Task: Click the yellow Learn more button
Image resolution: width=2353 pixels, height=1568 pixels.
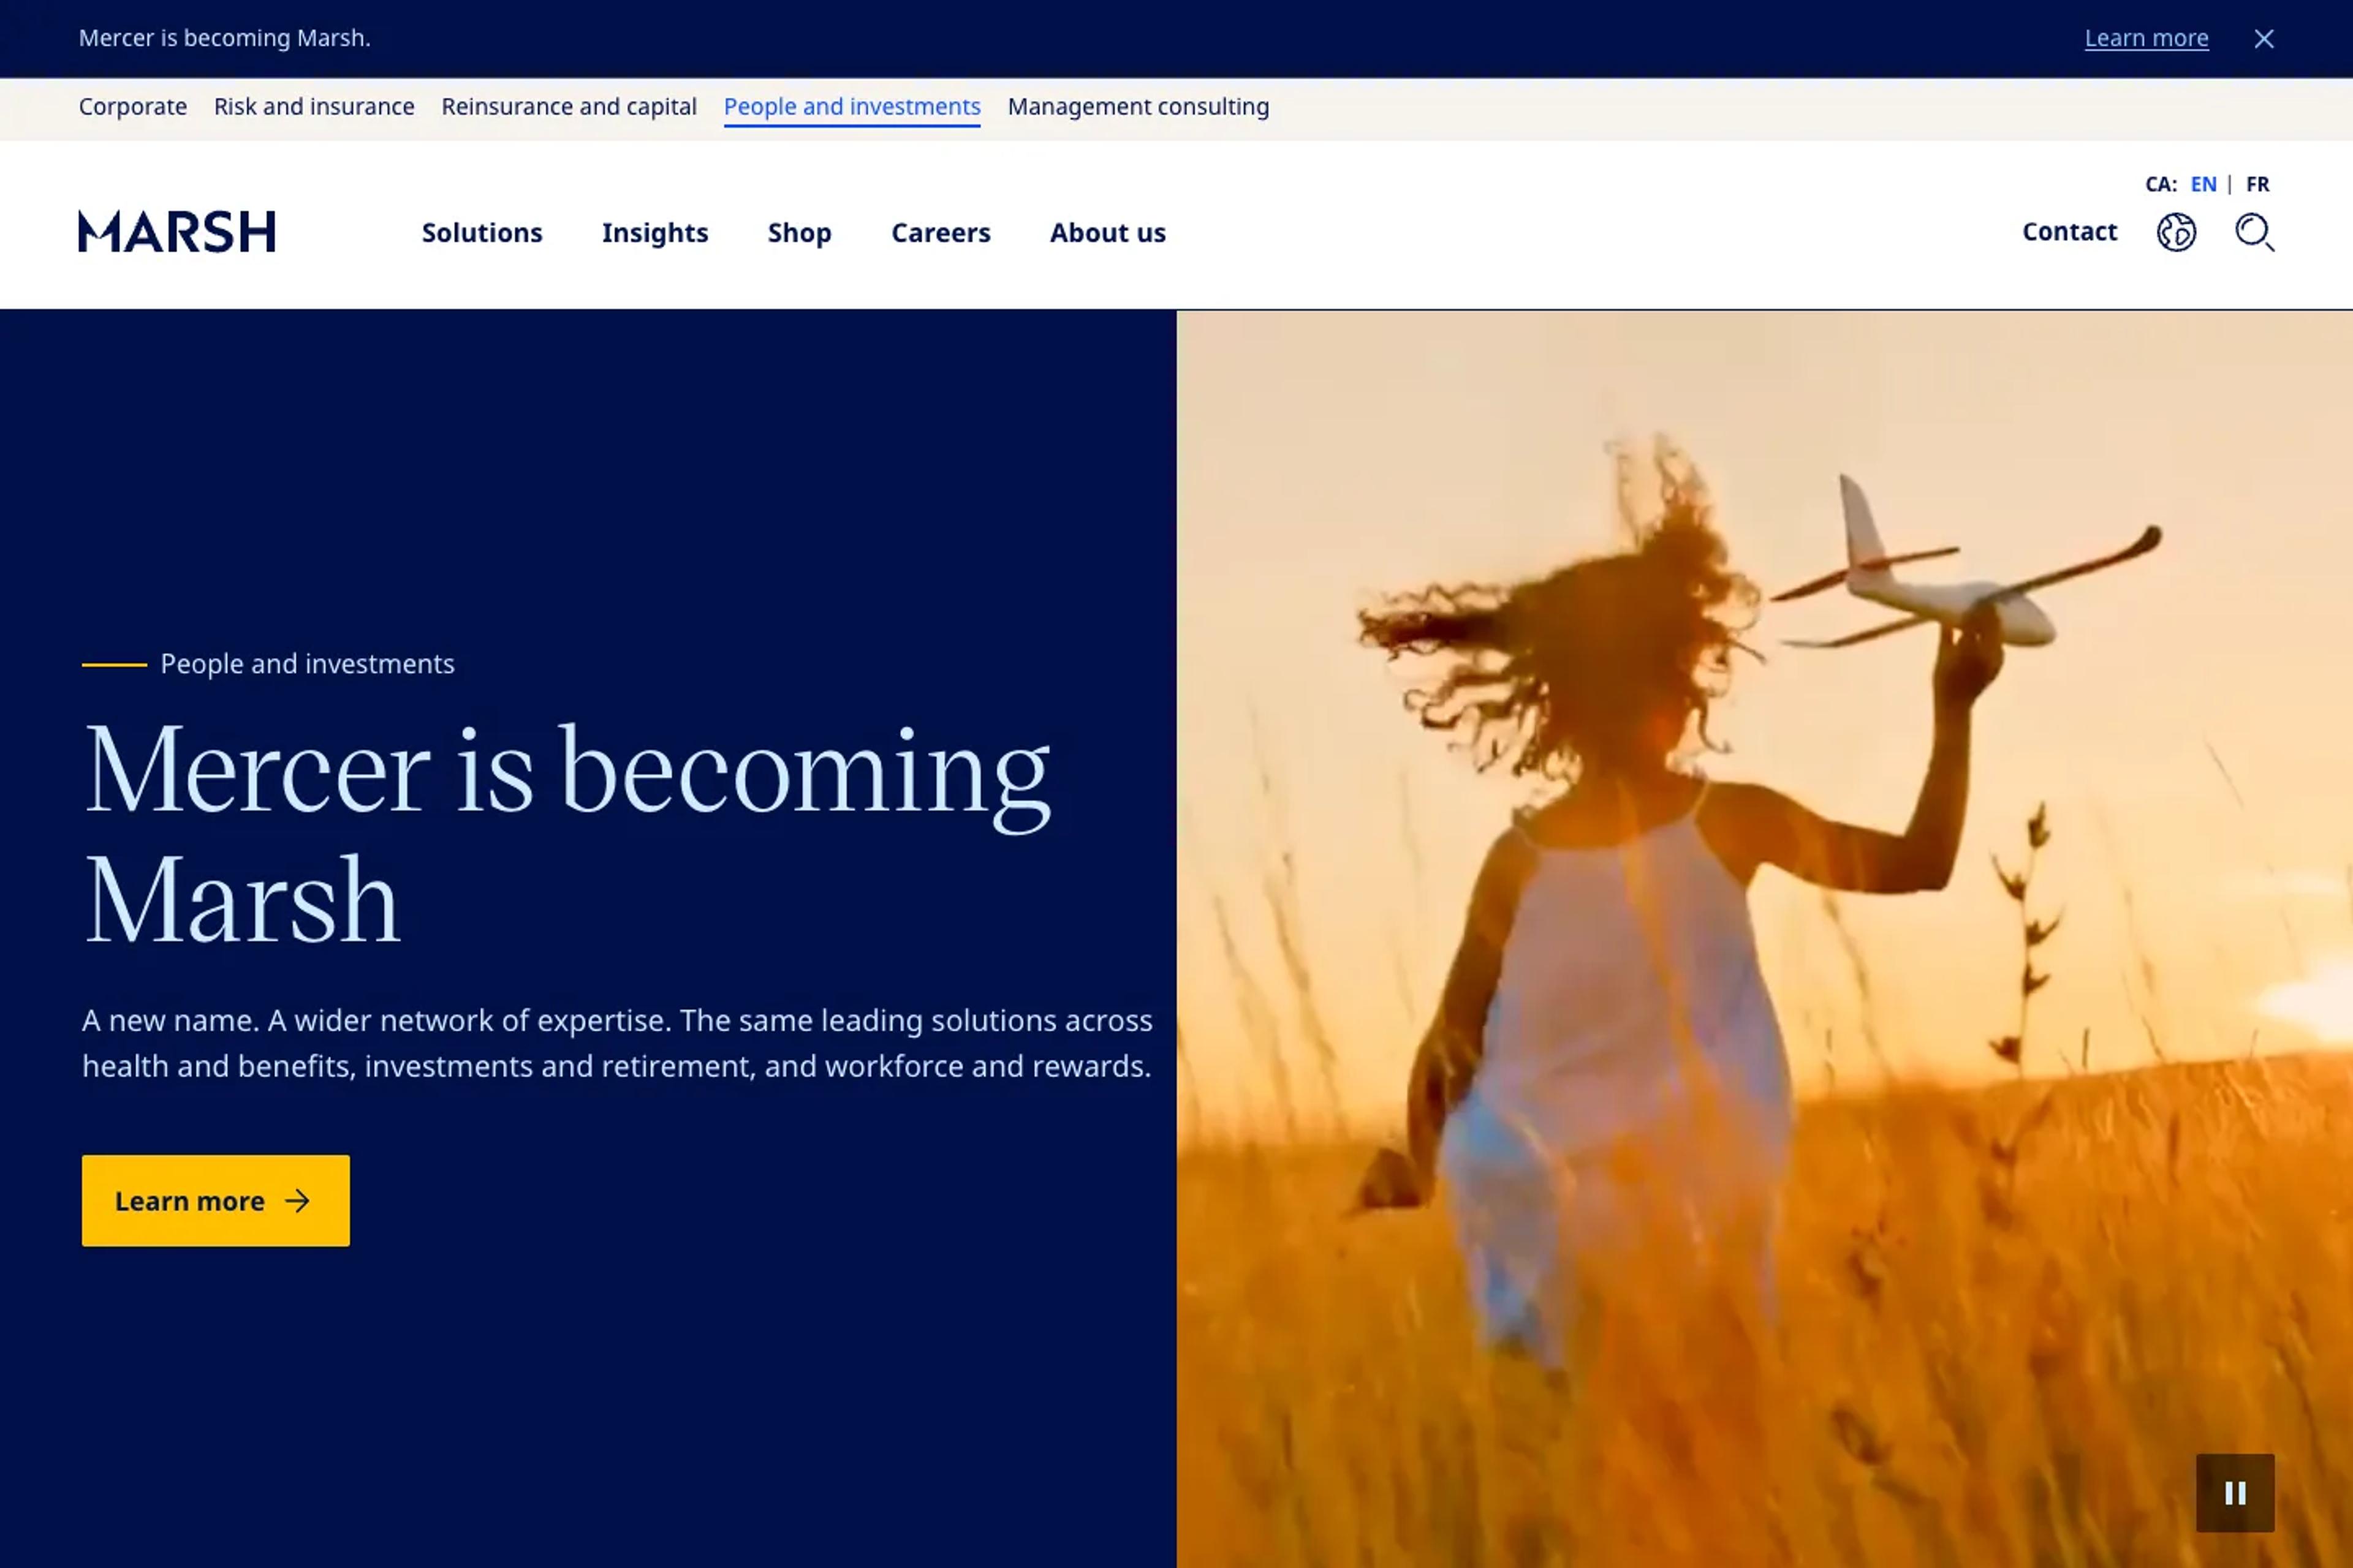Action: click(x=216, y=1201)
